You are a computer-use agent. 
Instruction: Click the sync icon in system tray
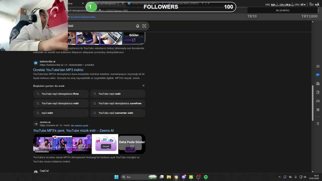[285, 177]
